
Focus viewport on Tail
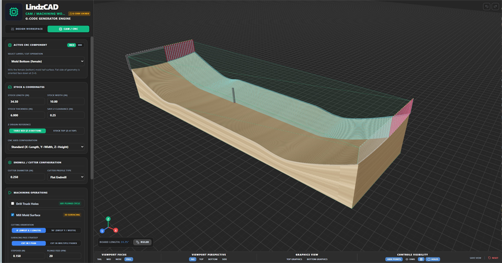pos(99,259)
